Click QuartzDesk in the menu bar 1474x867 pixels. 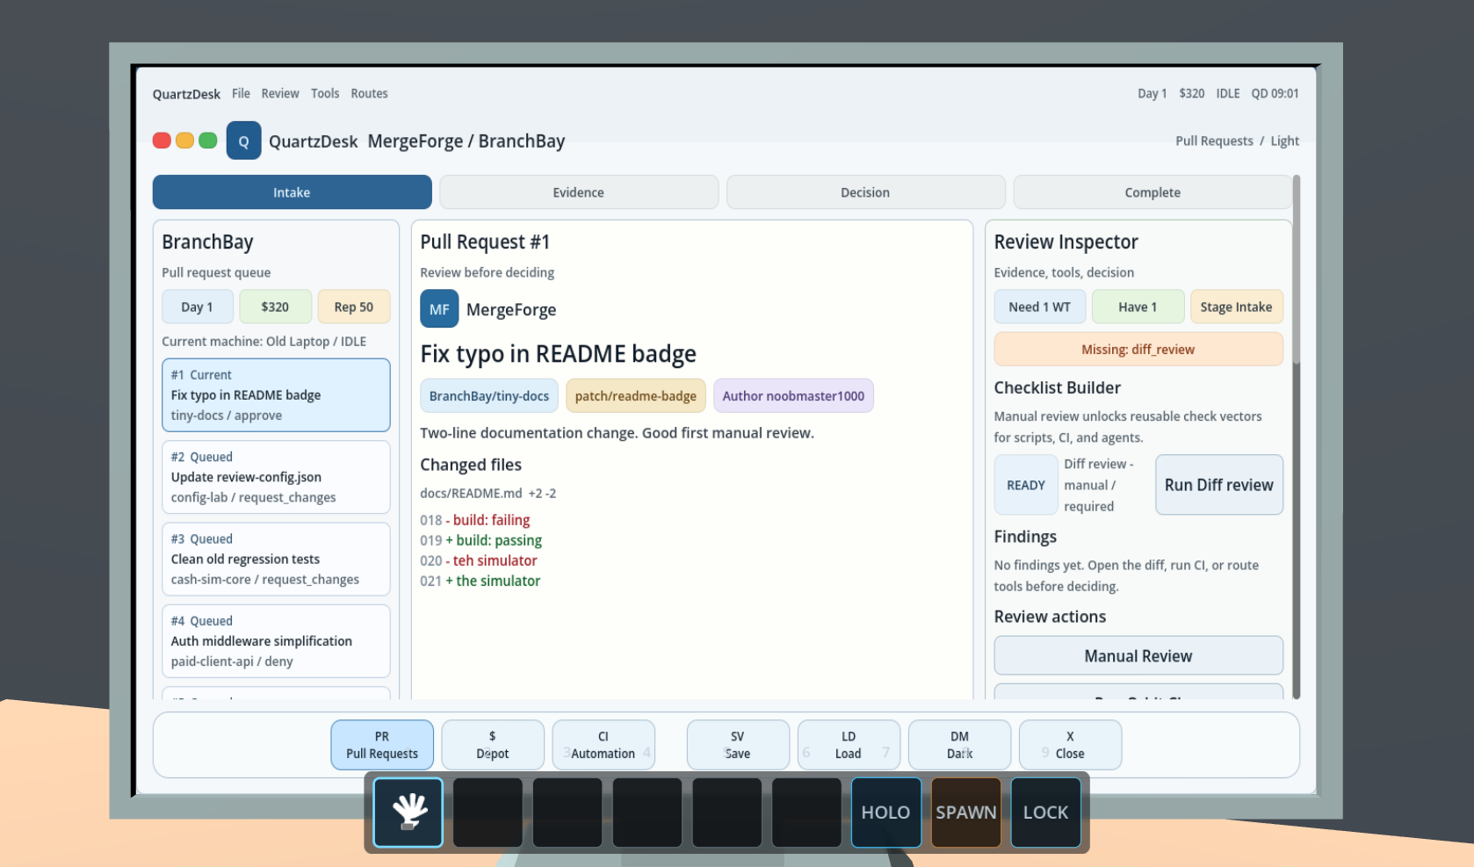[186, 94]
